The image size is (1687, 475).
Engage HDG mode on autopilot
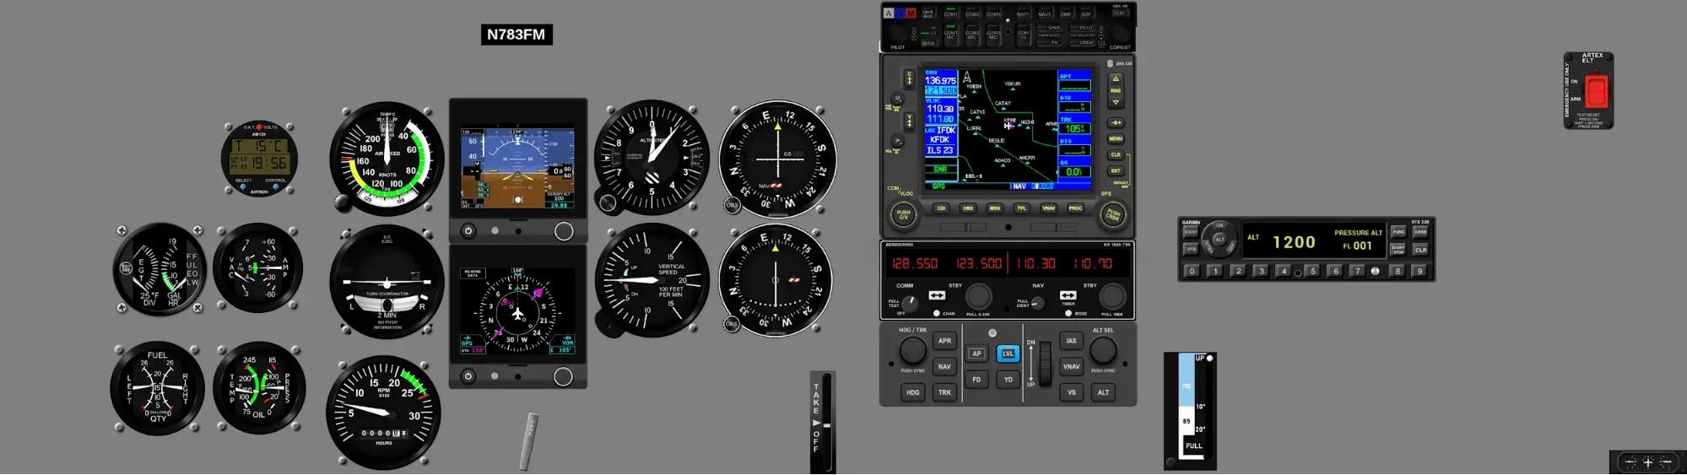912,392
